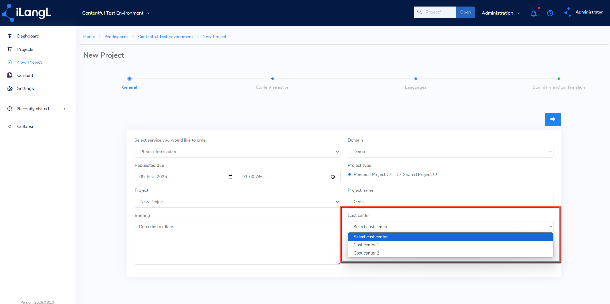
Task: Open Projects from the sidebar
Action: point(25,49)
